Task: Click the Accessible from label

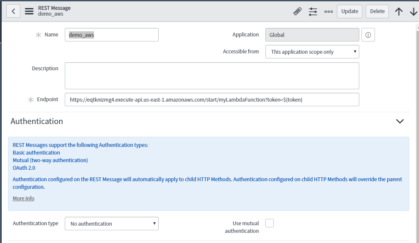Action: point(241,51)
